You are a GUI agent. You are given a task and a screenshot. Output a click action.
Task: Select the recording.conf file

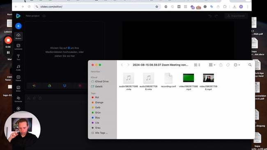click(168, 80)
